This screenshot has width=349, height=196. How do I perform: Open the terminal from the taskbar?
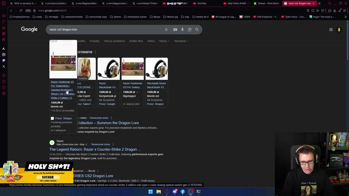pyautogui.click(x=198, y=192)
